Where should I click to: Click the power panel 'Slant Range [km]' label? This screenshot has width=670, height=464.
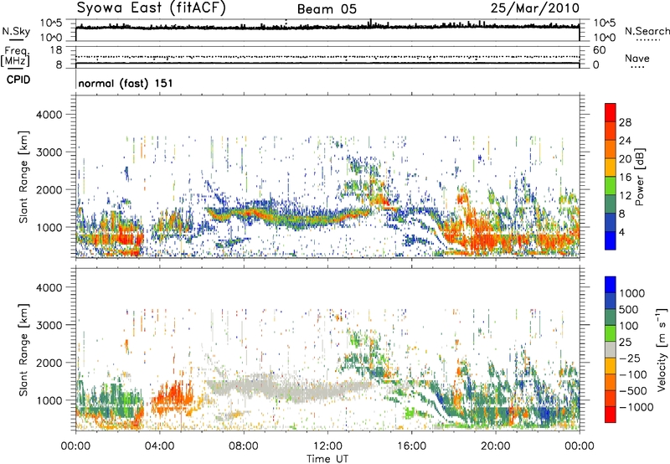click(23, 177)
